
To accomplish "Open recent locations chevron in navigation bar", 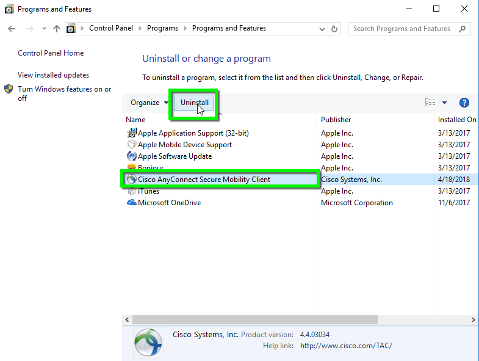I will 44,29.
